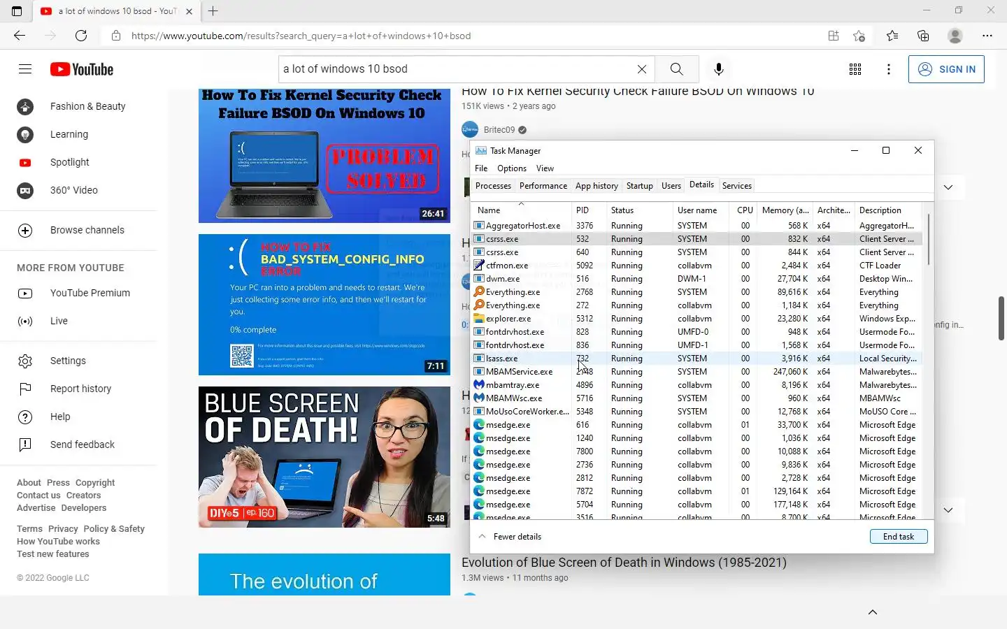Select the lsass.exe process row
Viewport: 1007px width, 629px height.
697,359
